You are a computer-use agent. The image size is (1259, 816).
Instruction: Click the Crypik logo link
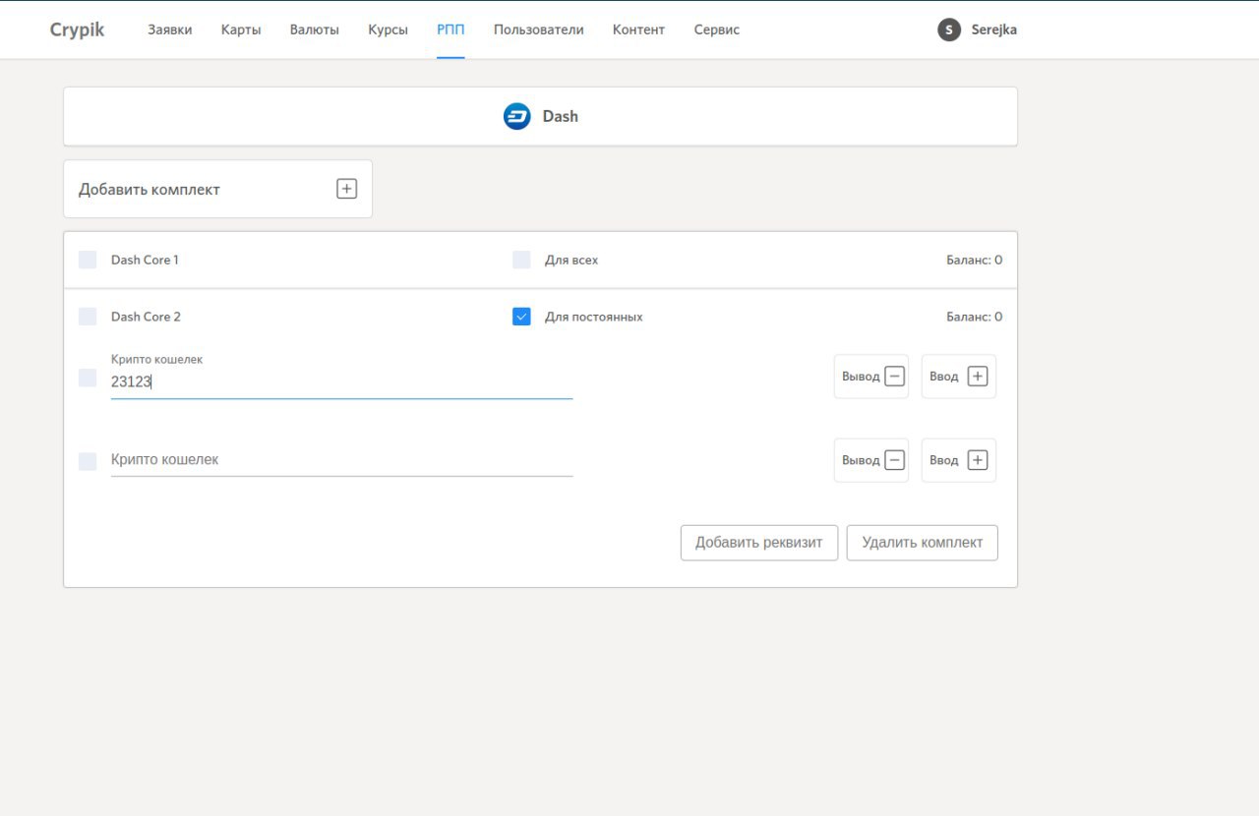tap(78, 29)
